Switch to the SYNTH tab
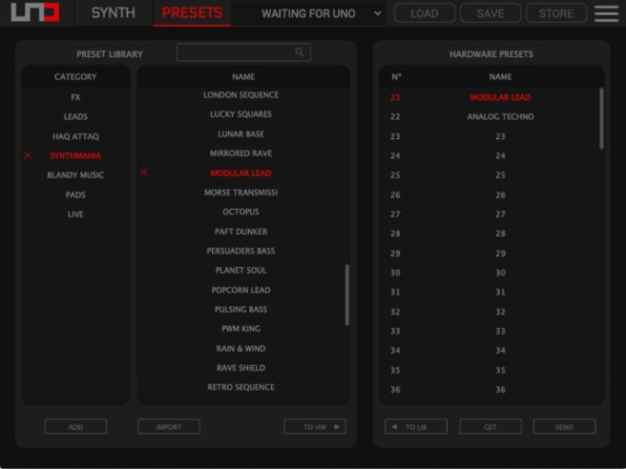This screenshot has height=469, width=626. tap(113, 13)
